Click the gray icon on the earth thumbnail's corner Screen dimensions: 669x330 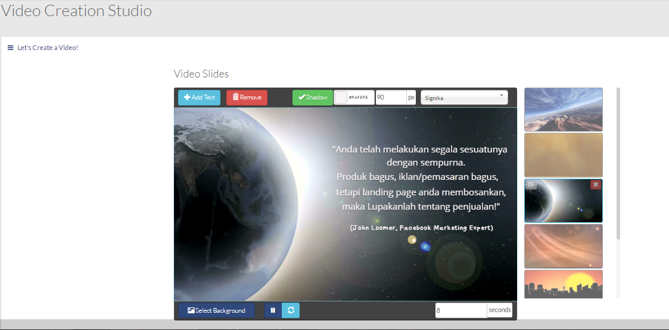(531, 185)
